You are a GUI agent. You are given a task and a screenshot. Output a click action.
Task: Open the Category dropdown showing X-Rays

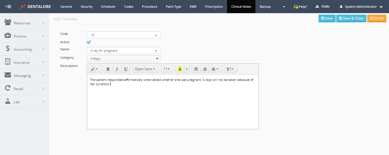124,59
